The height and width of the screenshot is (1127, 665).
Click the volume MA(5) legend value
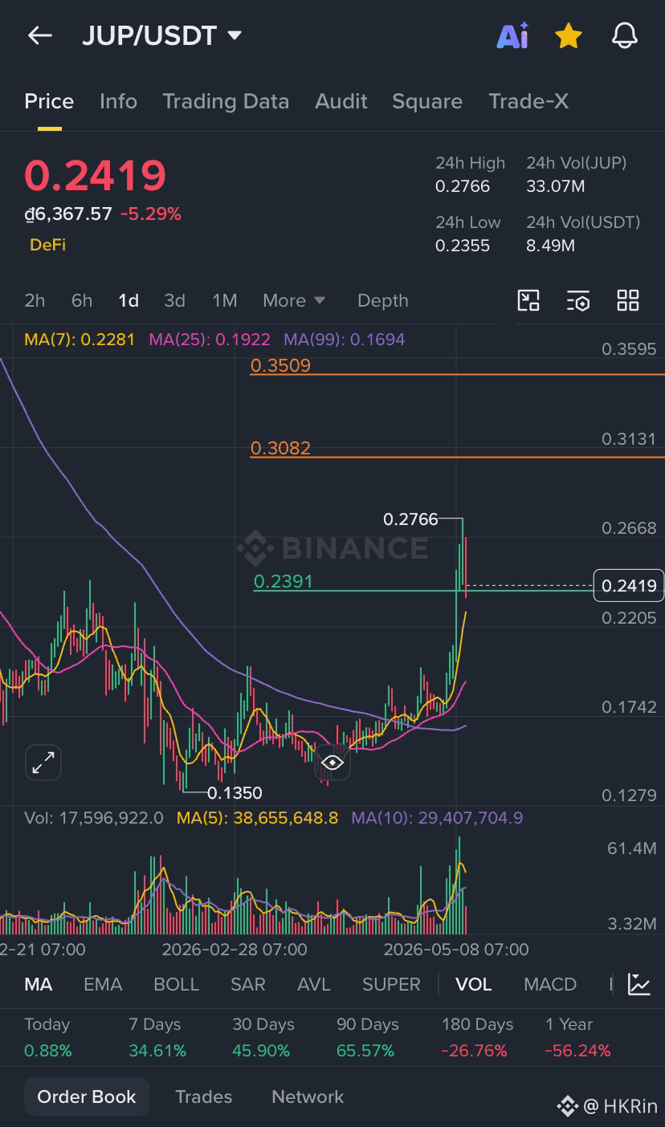[258, 818]
